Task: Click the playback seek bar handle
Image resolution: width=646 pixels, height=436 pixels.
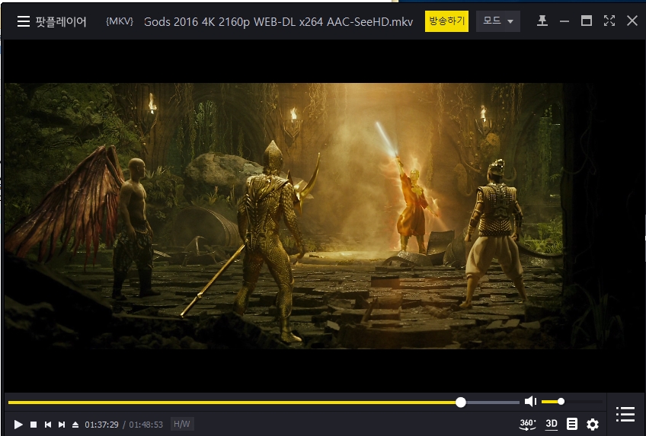Action: click(x=461, y=402)
